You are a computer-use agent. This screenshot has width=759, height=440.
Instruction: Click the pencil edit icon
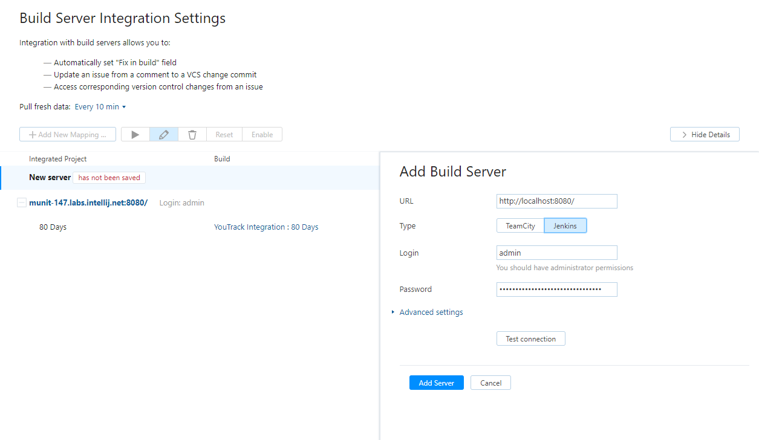tap(164, 135)
